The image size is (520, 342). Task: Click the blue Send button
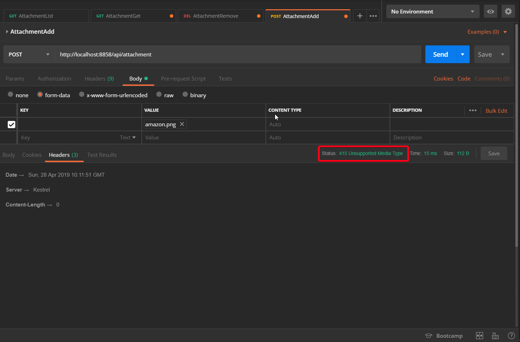click(x=441, y=54)
